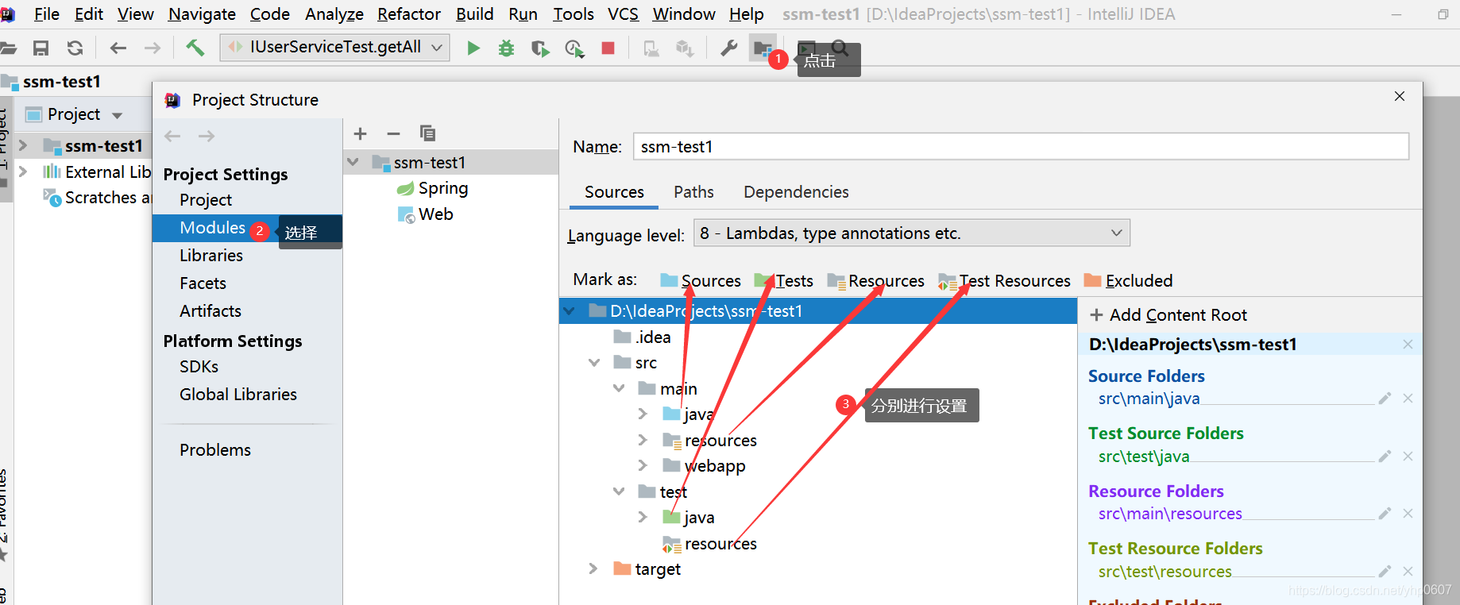Click the Synchronize refresh icon
This screenshot has height=605, width=1460.
point(75,48)
